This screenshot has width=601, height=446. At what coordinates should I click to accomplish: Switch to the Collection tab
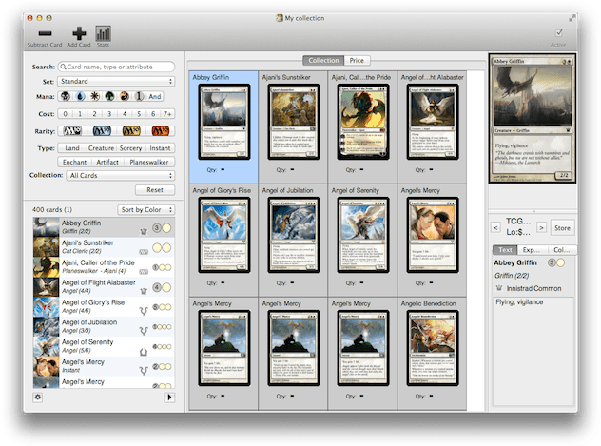(x=323, y=61)
